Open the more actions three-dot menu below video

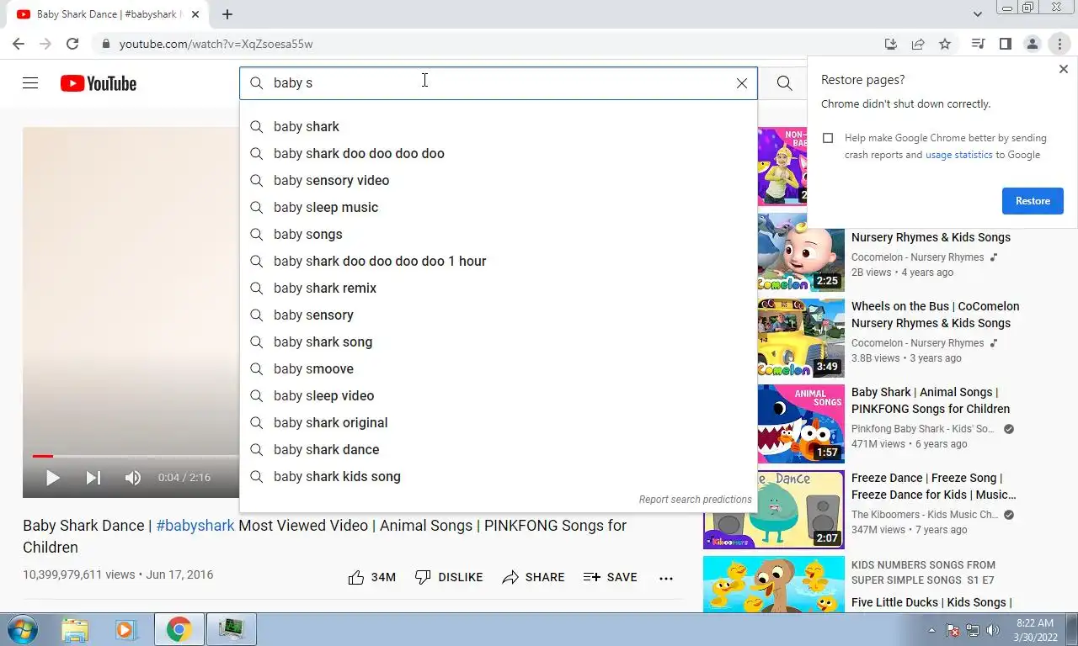(666, 578)
